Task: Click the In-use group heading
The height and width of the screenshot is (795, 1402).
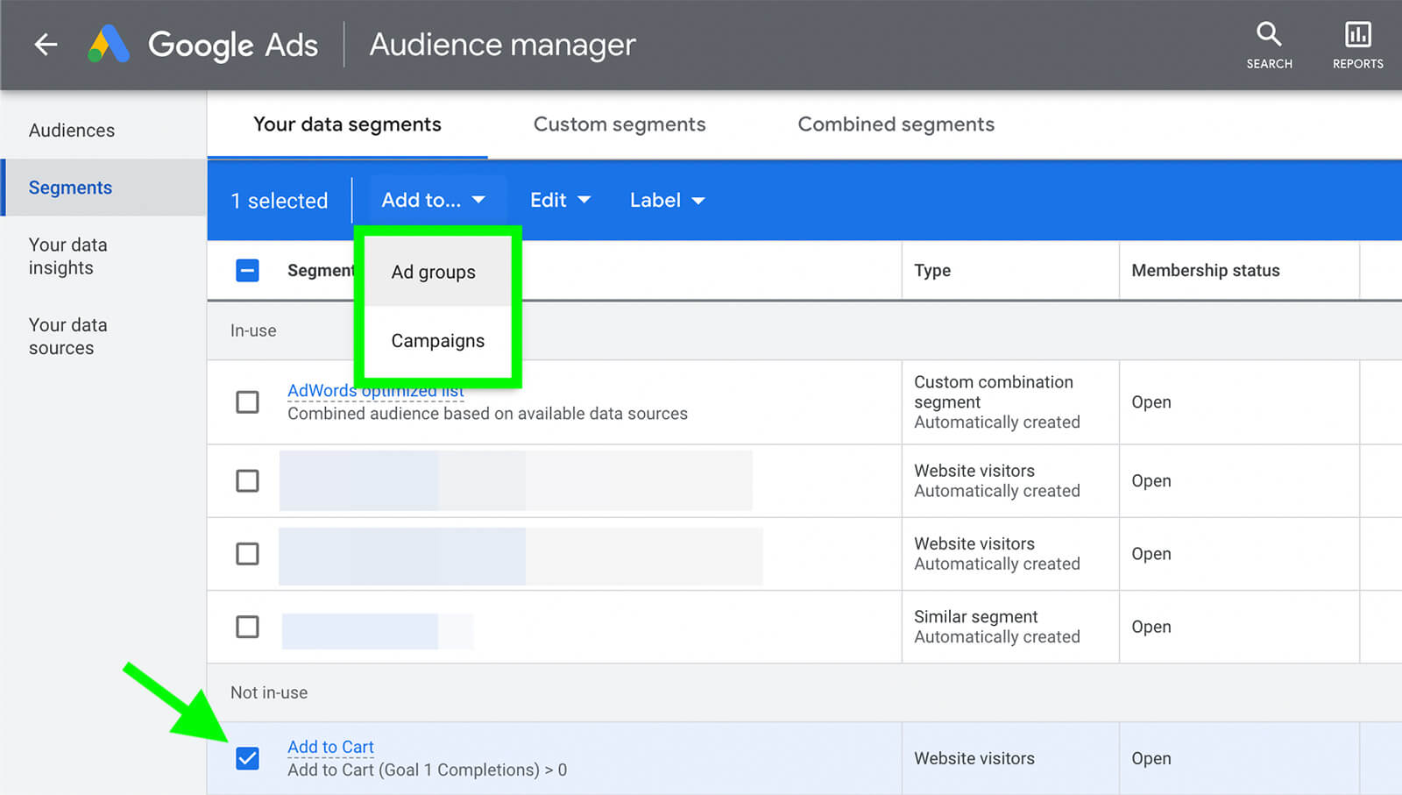Action: click(x=253, y=330)
